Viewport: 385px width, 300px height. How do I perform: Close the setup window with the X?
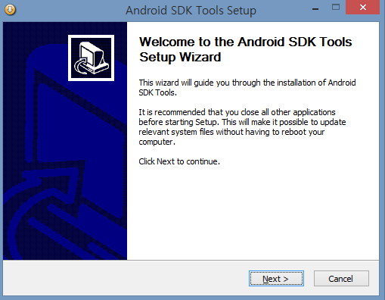(x=362, y=8)
